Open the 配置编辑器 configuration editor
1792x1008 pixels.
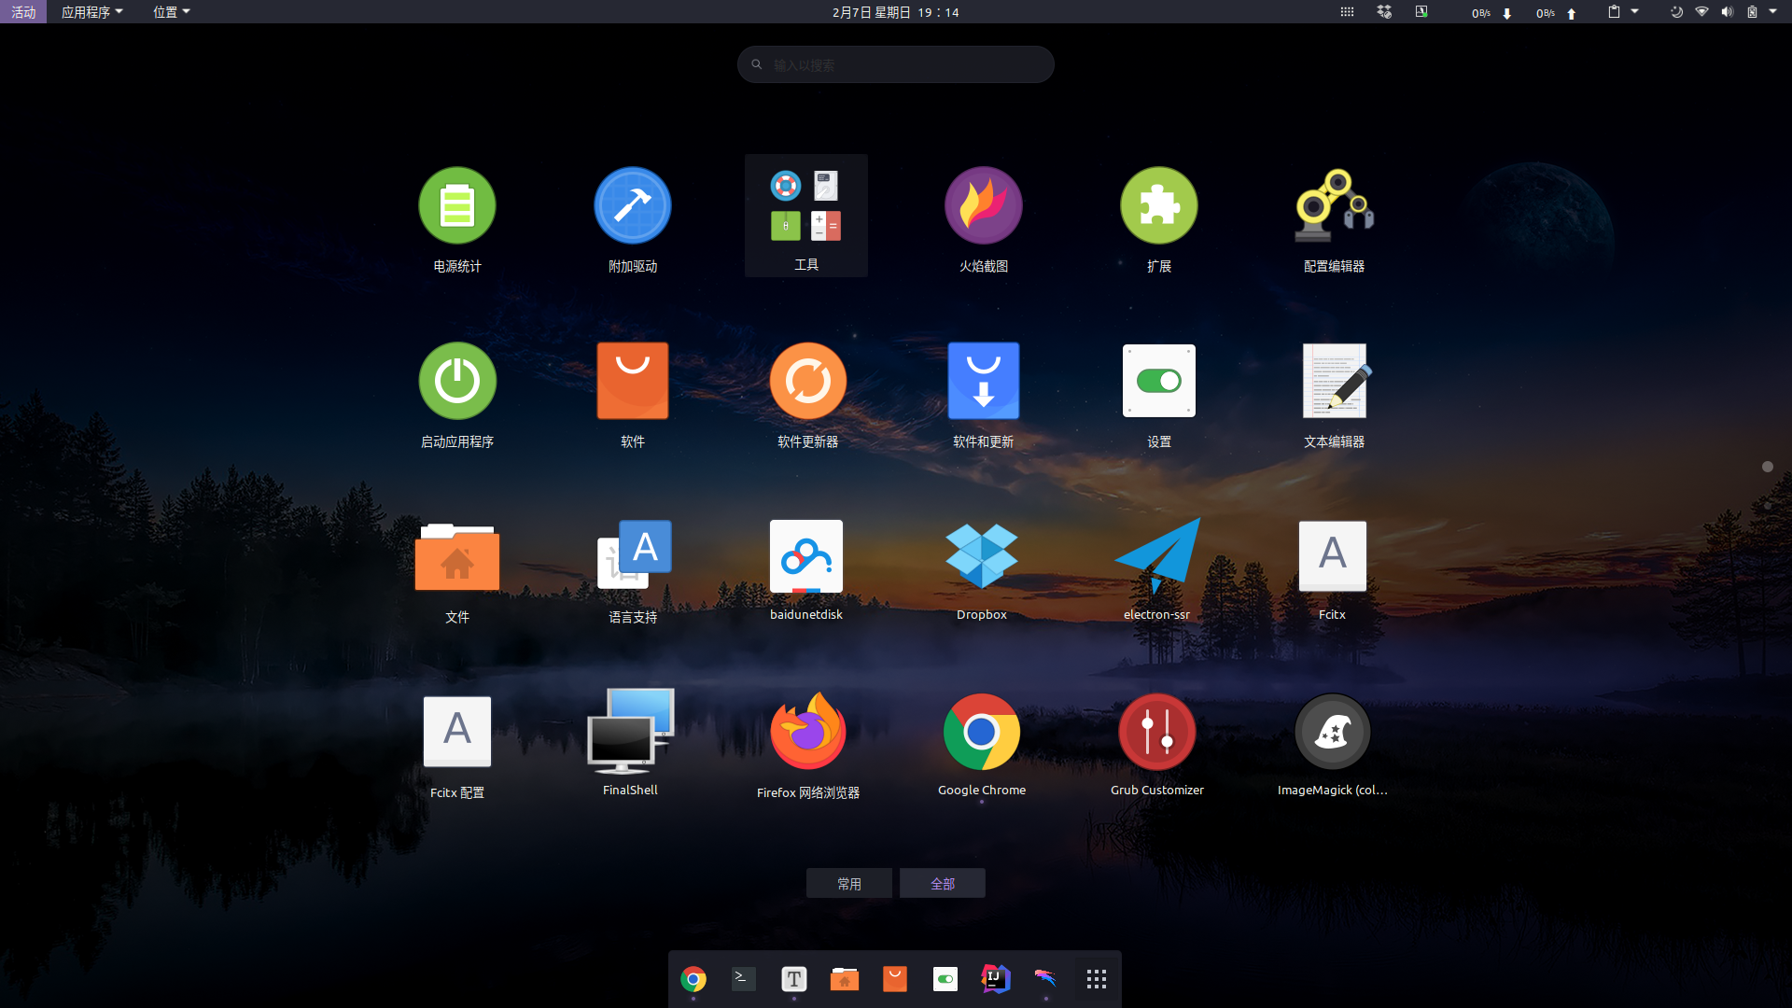point(1333,205)
